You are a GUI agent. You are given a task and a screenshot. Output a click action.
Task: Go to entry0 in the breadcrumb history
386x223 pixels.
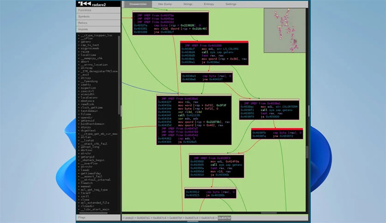coord(129,218)
